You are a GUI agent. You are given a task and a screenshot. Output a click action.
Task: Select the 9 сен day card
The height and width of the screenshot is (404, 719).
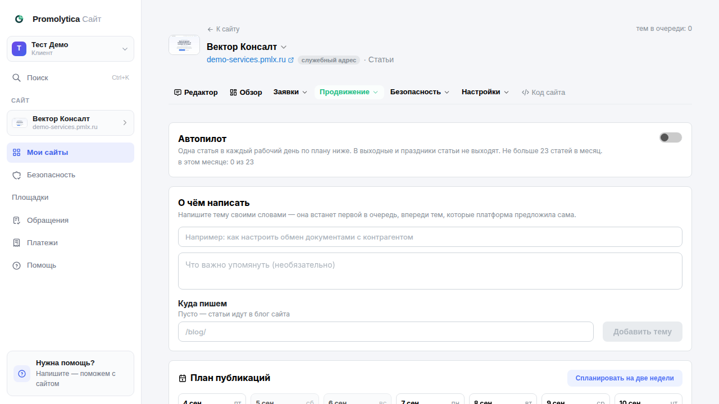576,399
